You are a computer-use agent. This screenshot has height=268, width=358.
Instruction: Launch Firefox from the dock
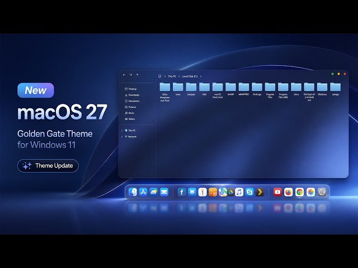289,192
